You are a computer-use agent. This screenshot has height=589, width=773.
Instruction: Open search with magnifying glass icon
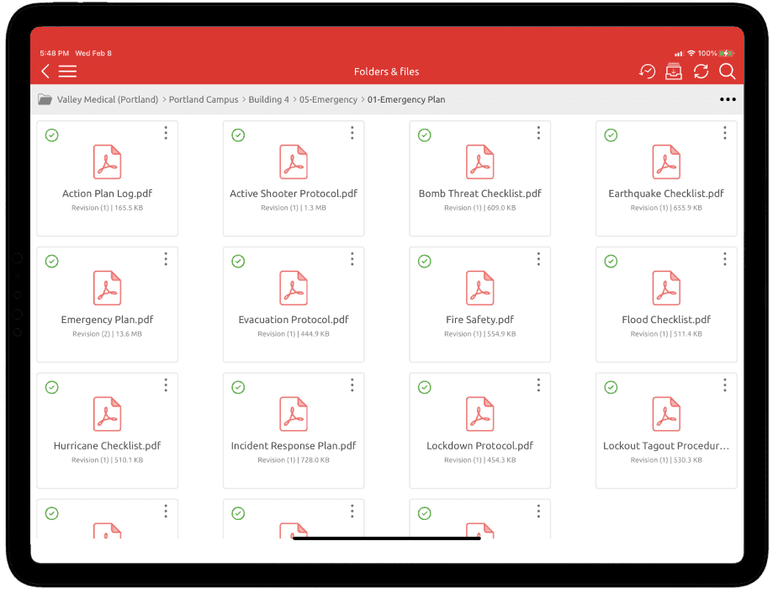[728, 72]
